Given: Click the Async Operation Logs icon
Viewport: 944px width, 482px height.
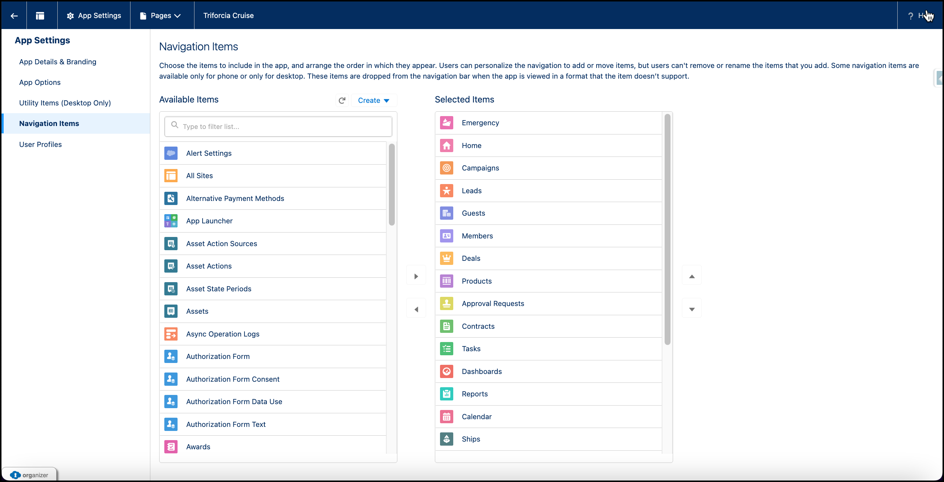Looking at the screenshot, I should pyautogui.click(x=171, y=334).
